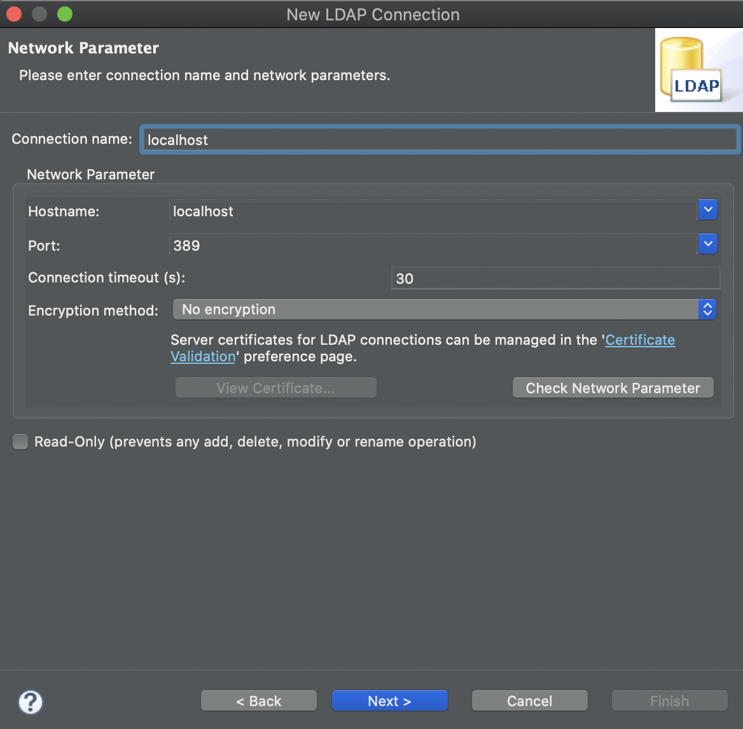Click the 'New LDAP Connection' window title
The width and height of the screenshot is (743, 729).
[373, 15]
